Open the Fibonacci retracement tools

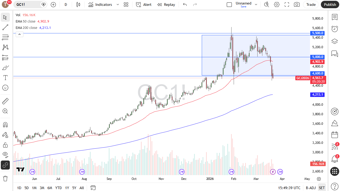point(5,37)
